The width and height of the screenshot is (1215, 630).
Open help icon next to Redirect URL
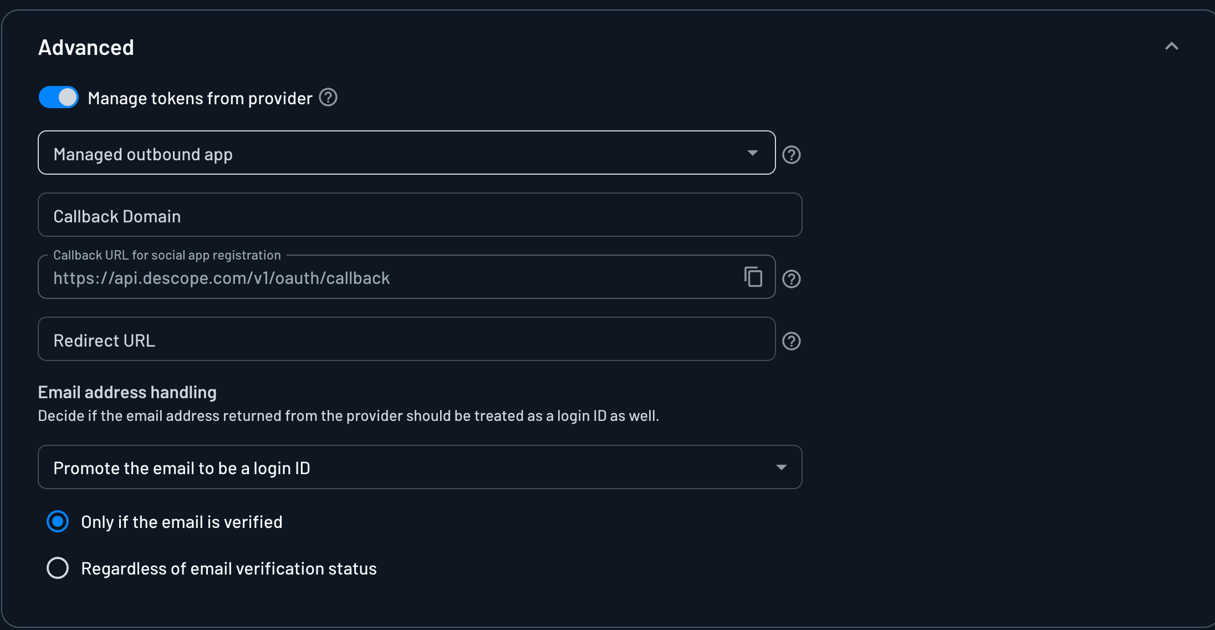point(791,341)
